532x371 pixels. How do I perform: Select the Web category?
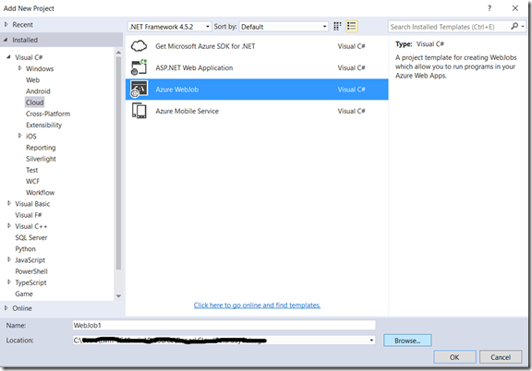(32, 80)
